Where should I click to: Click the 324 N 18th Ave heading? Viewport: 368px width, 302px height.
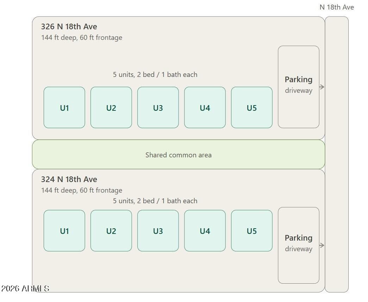tap(69, 180)
